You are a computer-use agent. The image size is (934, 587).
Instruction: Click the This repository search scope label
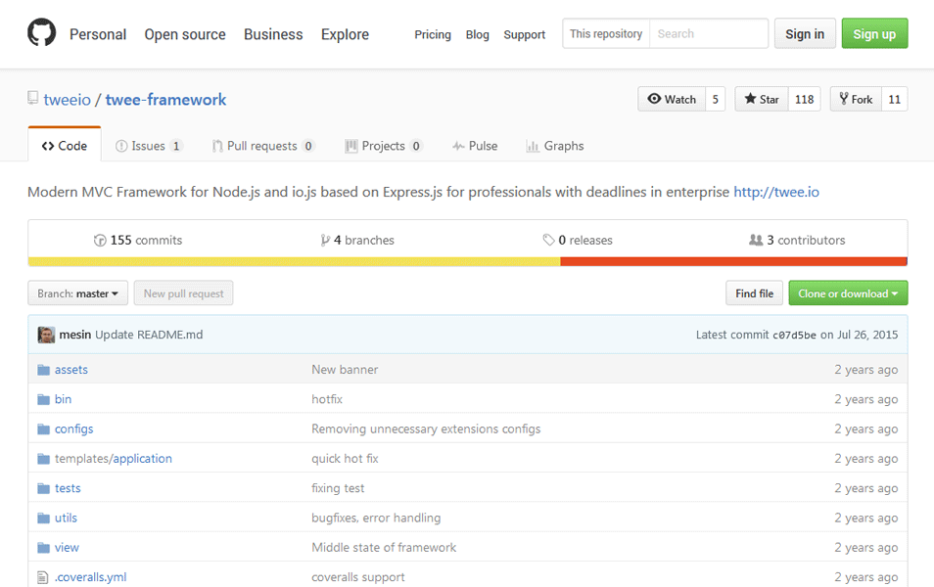606,33
